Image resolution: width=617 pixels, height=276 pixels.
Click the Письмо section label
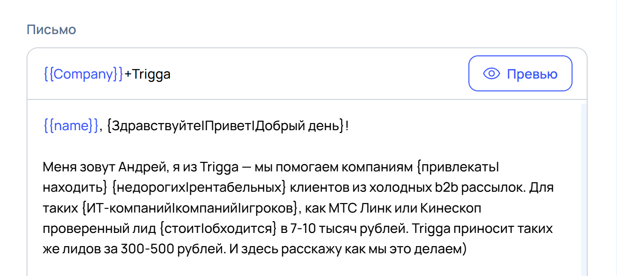click(x=52, y=29)
